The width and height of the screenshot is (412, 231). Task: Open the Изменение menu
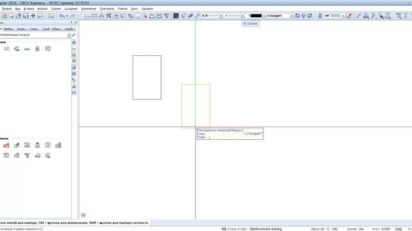pos(89,8)
